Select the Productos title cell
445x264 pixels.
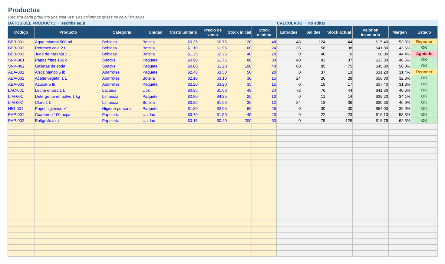(24, 10)
